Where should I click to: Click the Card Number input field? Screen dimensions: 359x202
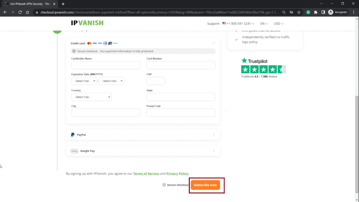[180, 65]
